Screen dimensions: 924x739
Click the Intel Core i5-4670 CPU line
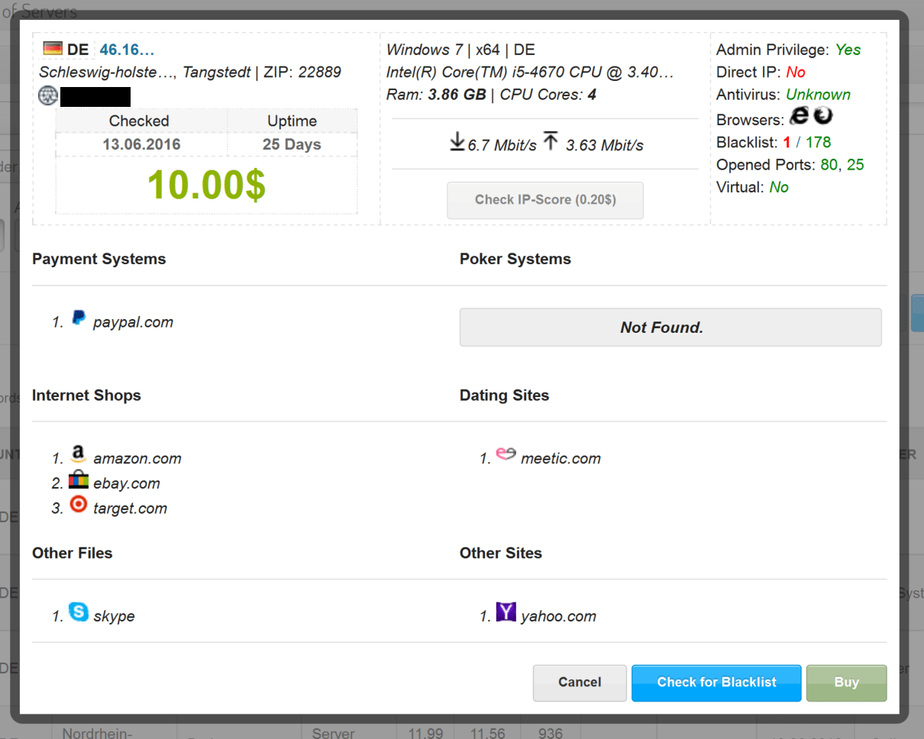click(x=530, y=73)
